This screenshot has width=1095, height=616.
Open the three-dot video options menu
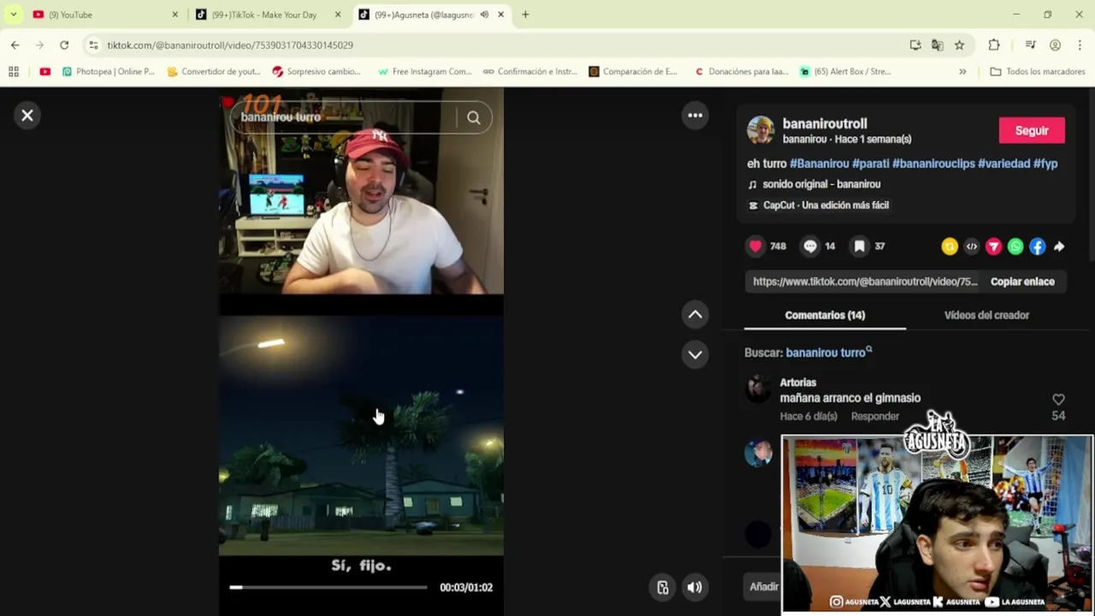coord(695,115)
